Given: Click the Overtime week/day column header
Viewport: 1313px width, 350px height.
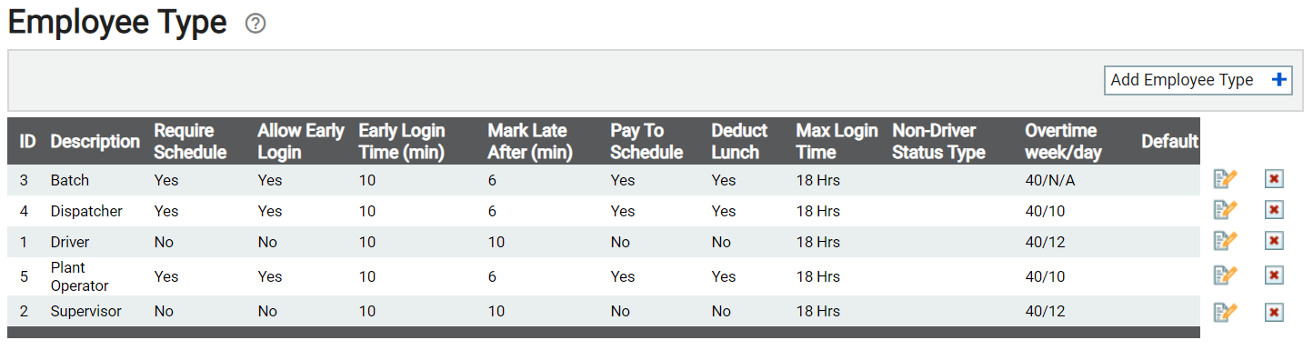Looking at the screenshot, I should click(1063, 142).
